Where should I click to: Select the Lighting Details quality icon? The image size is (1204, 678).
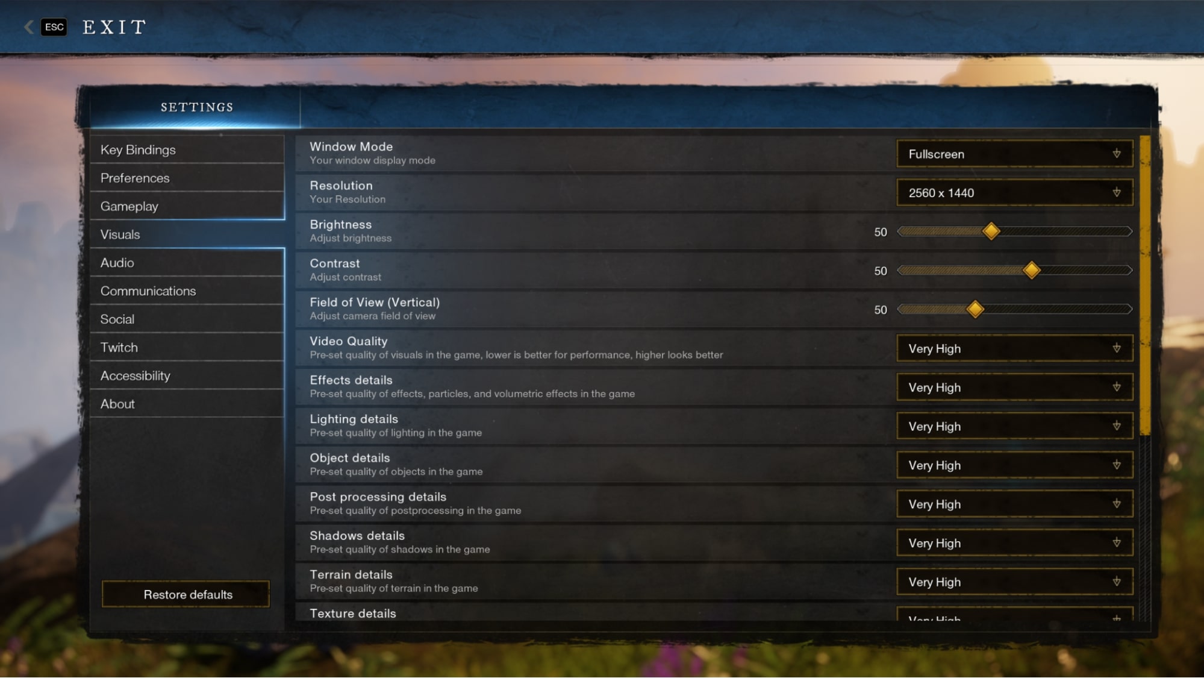coord(1116,425)
